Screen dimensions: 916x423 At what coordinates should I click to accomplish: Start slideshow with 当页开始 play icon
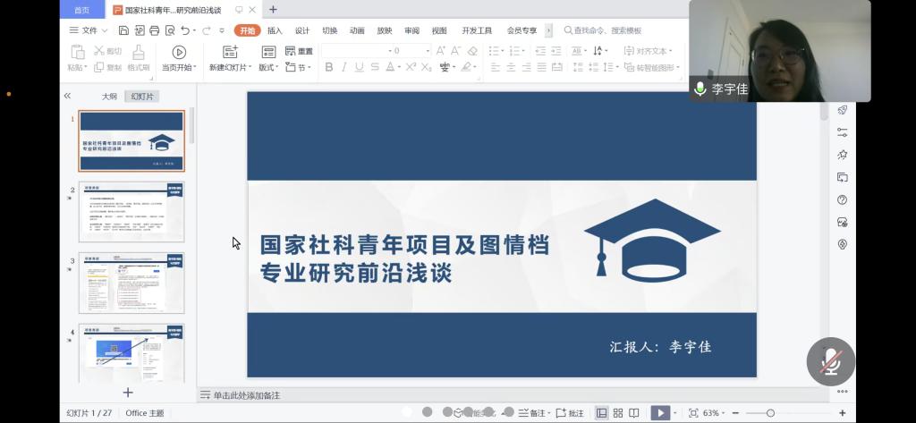click(179, 52)
